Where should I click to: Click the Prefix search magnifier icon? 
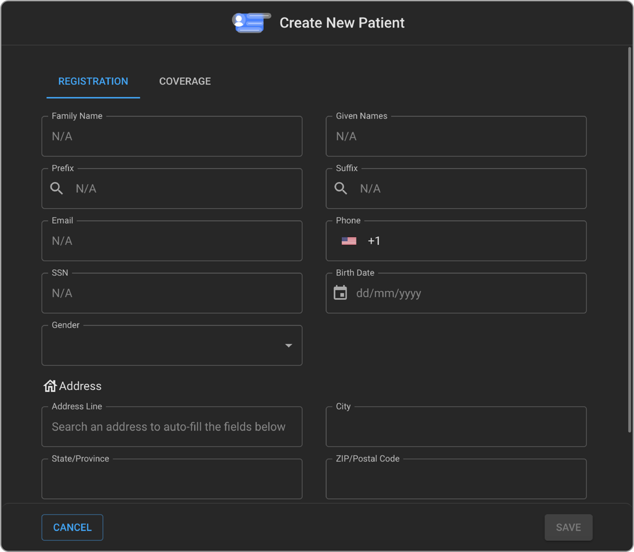[x=57, y=188]
